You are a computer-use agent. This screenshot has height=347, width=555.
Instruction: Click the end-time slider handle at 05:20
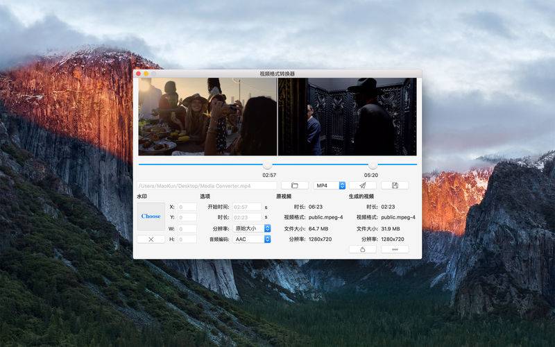(x=373, y=165)
